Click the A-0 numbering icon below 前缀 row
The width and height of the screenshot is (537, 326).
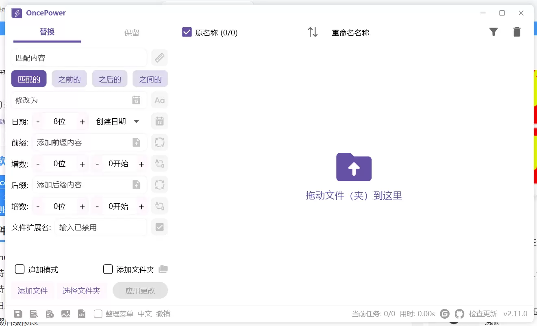pyautogui.click(x=159, y=163)
